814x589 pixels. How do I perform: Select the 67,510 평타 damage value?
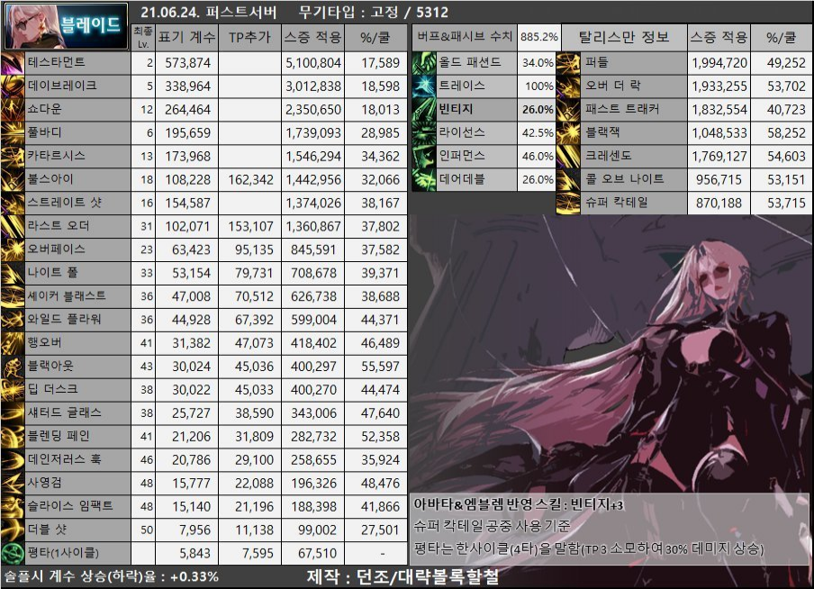pyautogui.click(x=313, y=554)
